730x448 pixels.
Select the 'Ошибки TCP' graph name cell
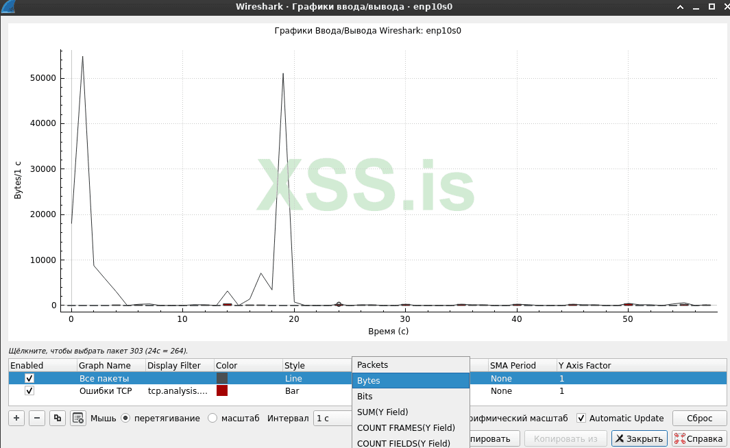111,390
